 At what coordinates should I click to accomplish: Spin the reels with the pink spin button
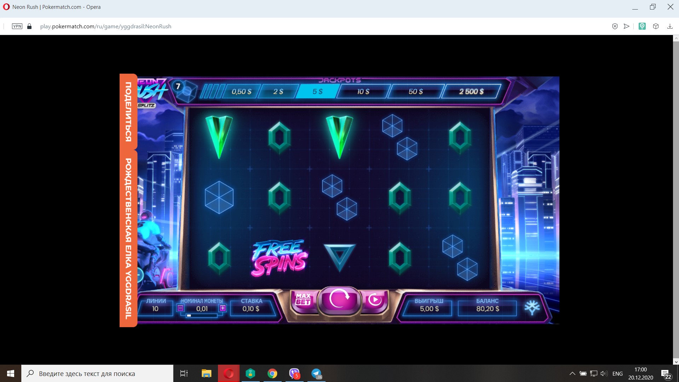(339, 300)
